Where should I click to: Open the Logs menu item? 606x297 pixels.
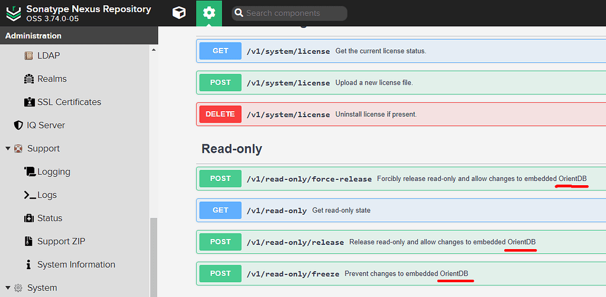click(x=47, y=195)
